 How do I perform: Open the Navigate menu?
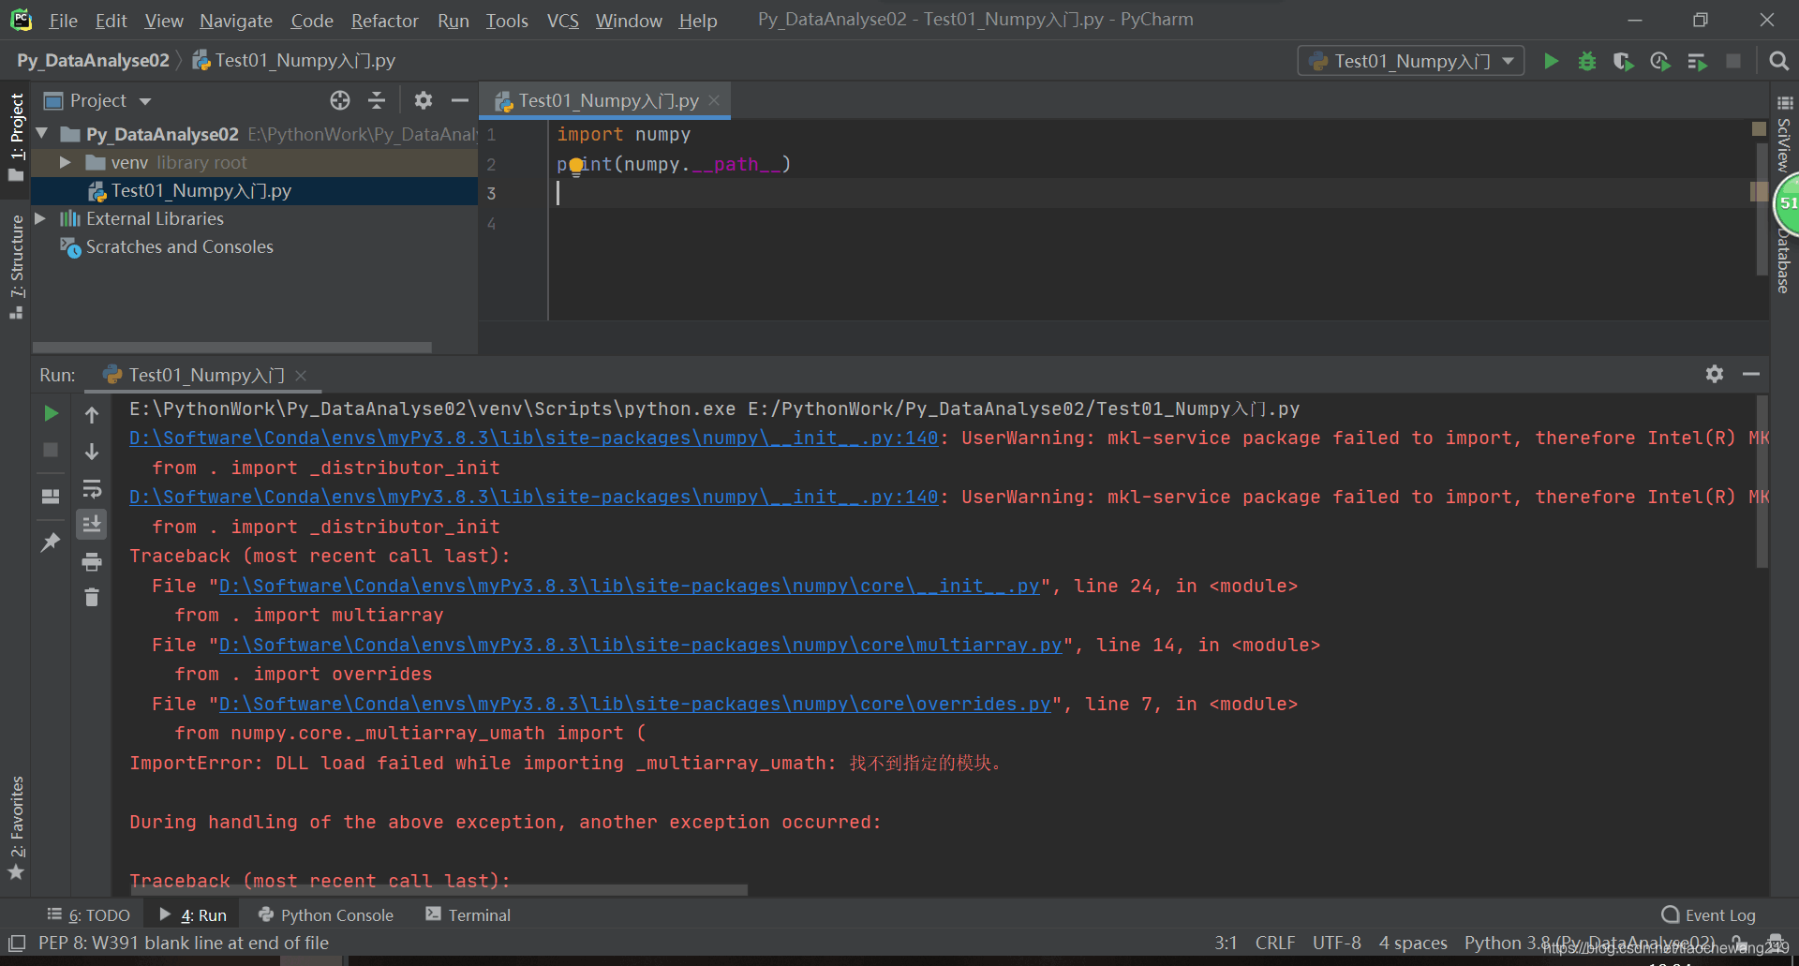point(236,20)
